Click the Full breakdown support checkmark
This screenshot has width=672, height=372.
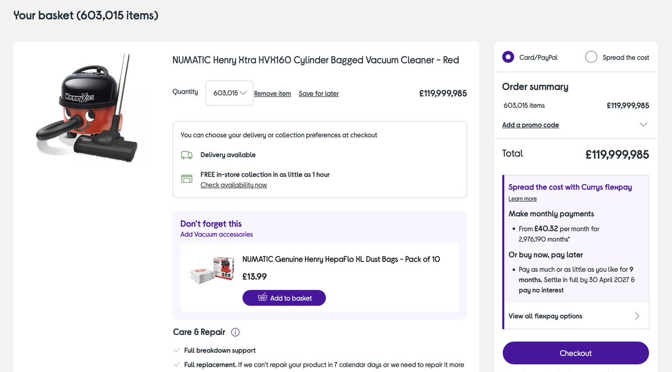tap(177, 351)
